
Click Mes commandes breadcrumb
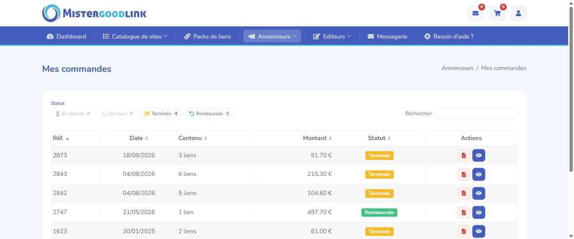[x=504, y=68]
